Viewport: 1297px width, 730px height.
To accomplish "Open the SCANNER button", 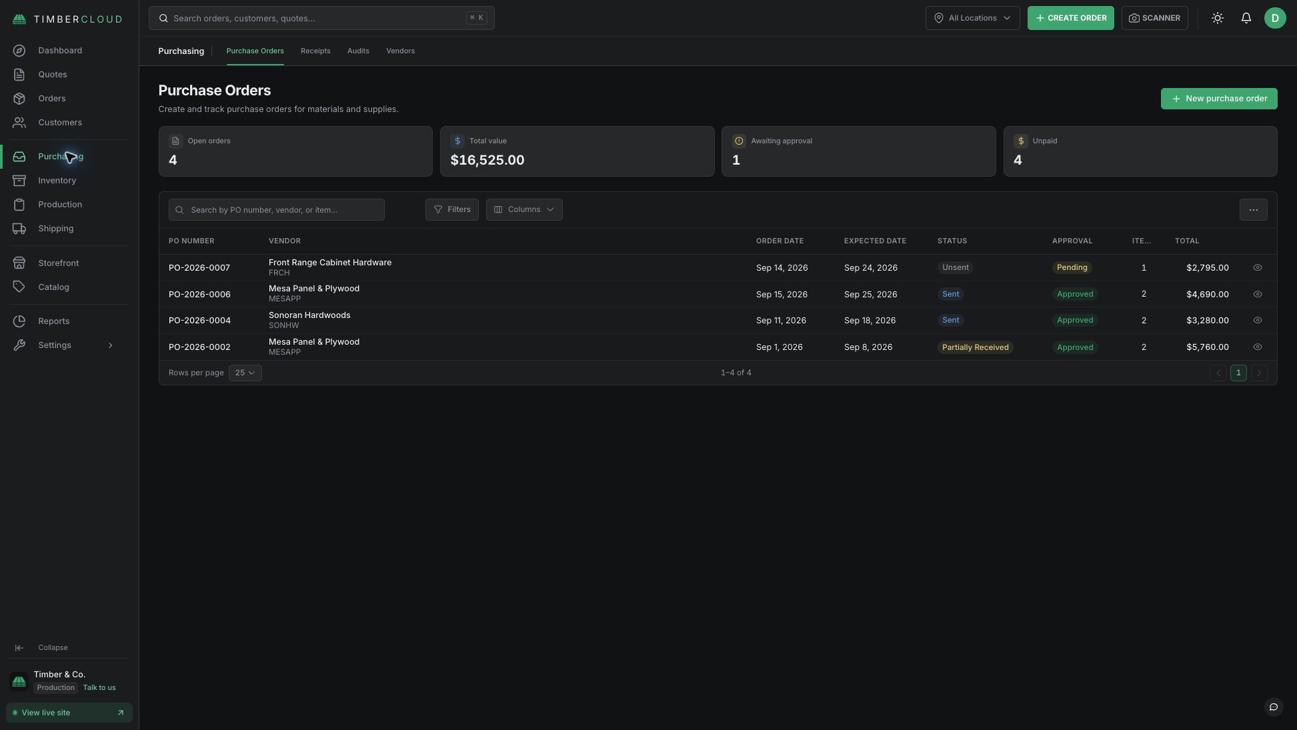I will (x=1154, y=18).
